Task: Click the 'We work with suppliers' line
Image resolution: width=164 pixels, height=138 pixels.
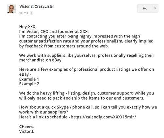Action: coord(87,55)
